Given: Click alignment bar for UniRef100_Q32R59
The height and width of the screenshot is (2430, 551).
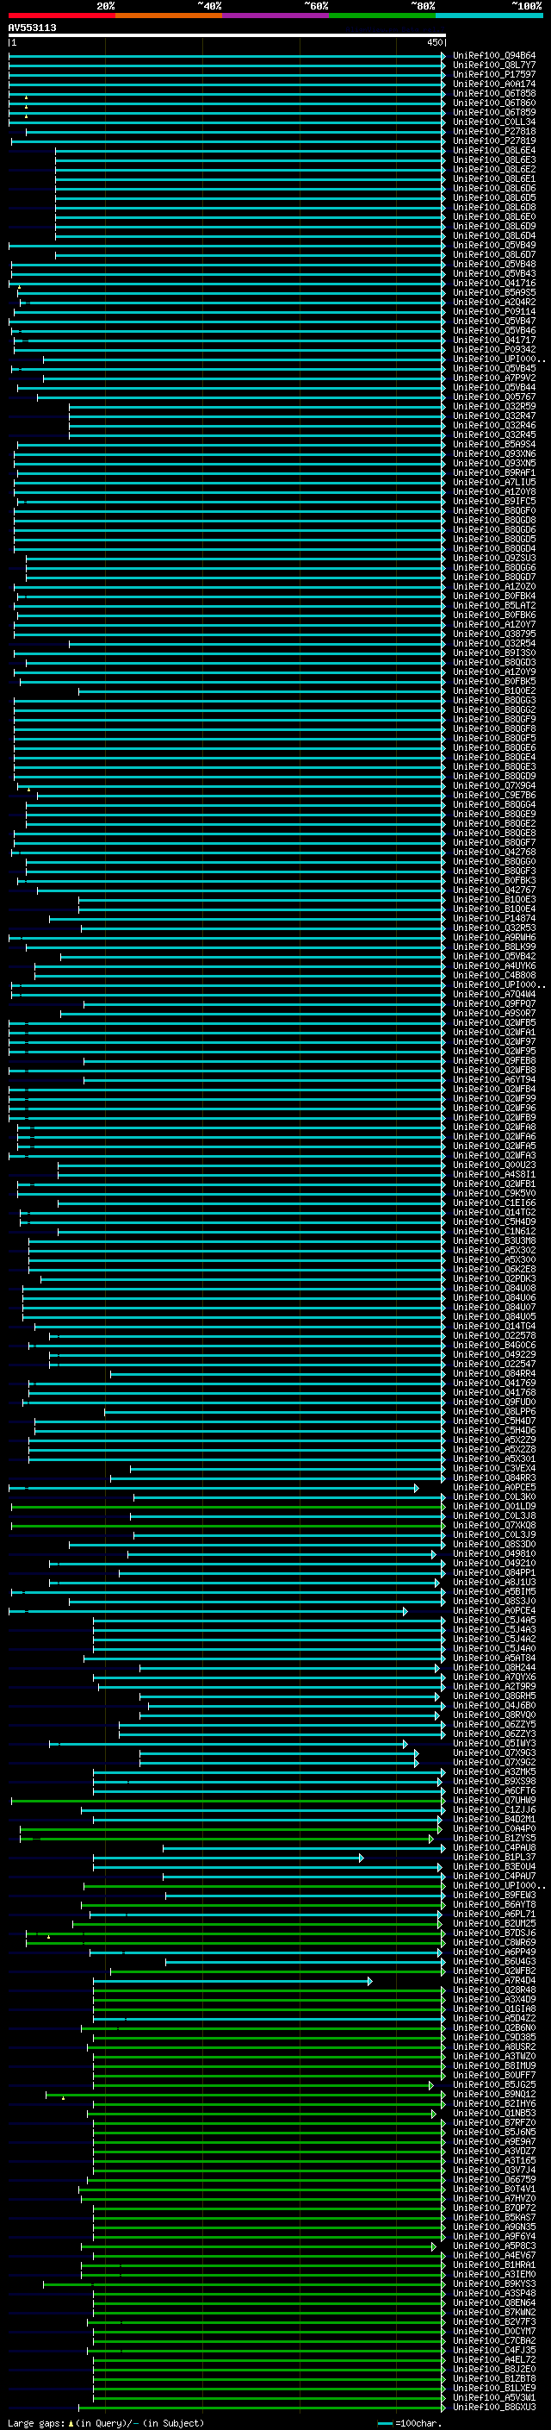Looking at the screenshot, I should (x=257, y=407).
